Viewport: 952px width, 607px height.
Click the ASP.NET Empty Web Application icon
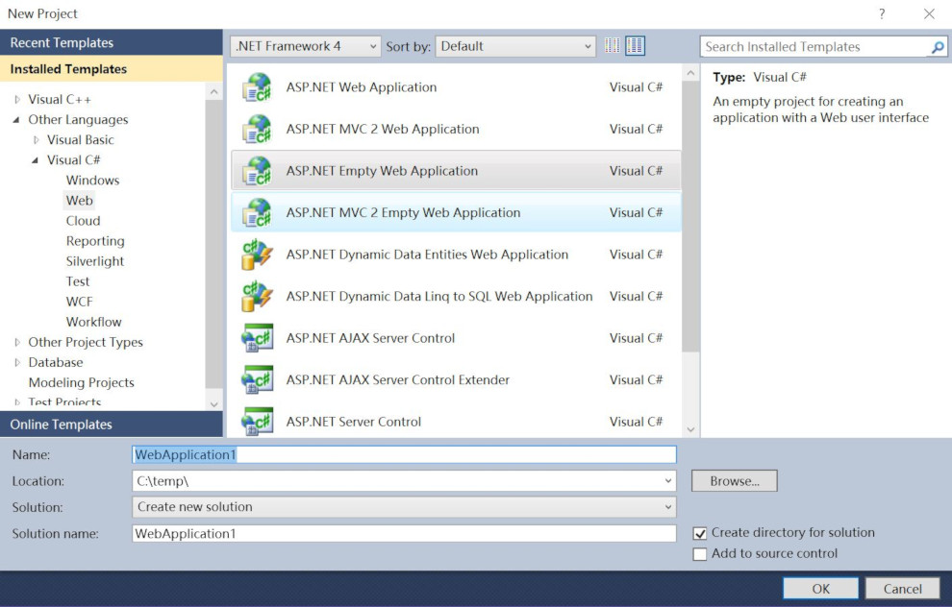click(x=258, y=170)
